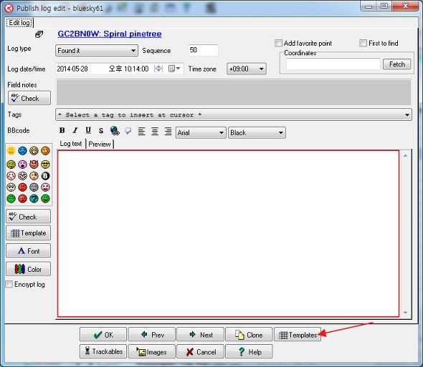The height and width of the screenshot is (367, 423).
Task: Center-align the log text
Action: click(155, 131)
